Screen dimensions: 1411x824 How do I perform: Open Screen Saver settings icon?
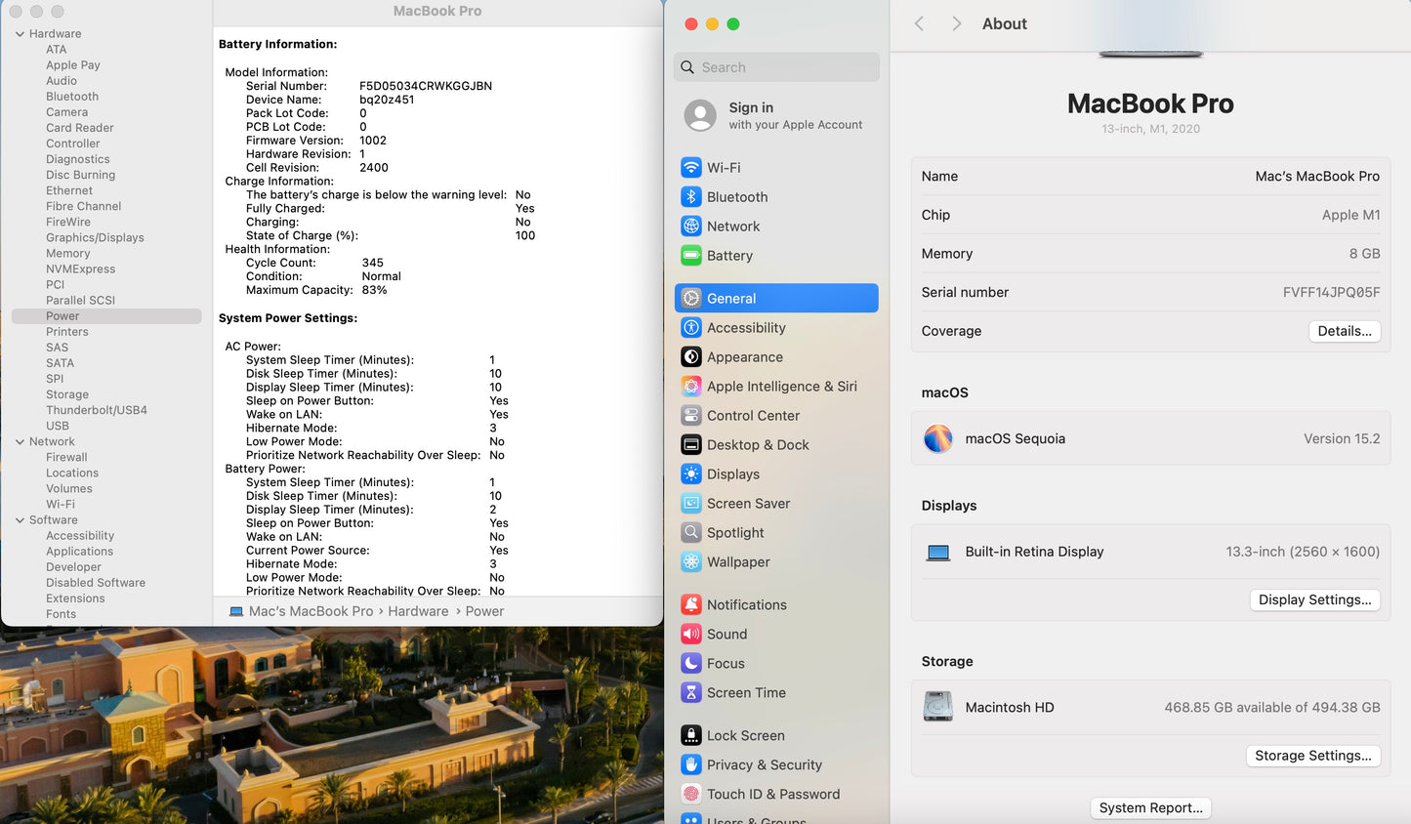click(691, 504)
